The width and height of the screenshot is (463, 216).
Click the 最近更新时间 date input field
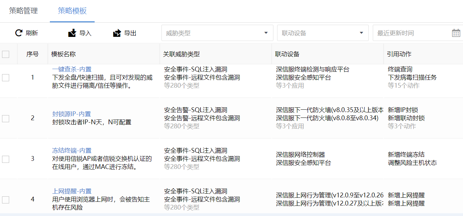click(x=410, y=33)
